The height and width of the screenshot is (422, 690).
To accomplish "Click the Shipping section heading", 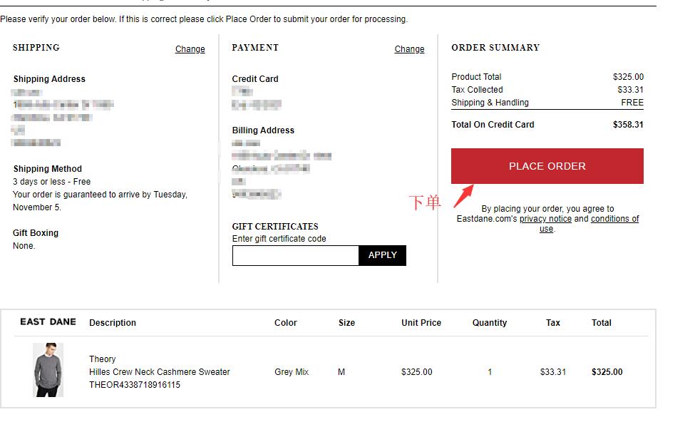I will point(36,48).
